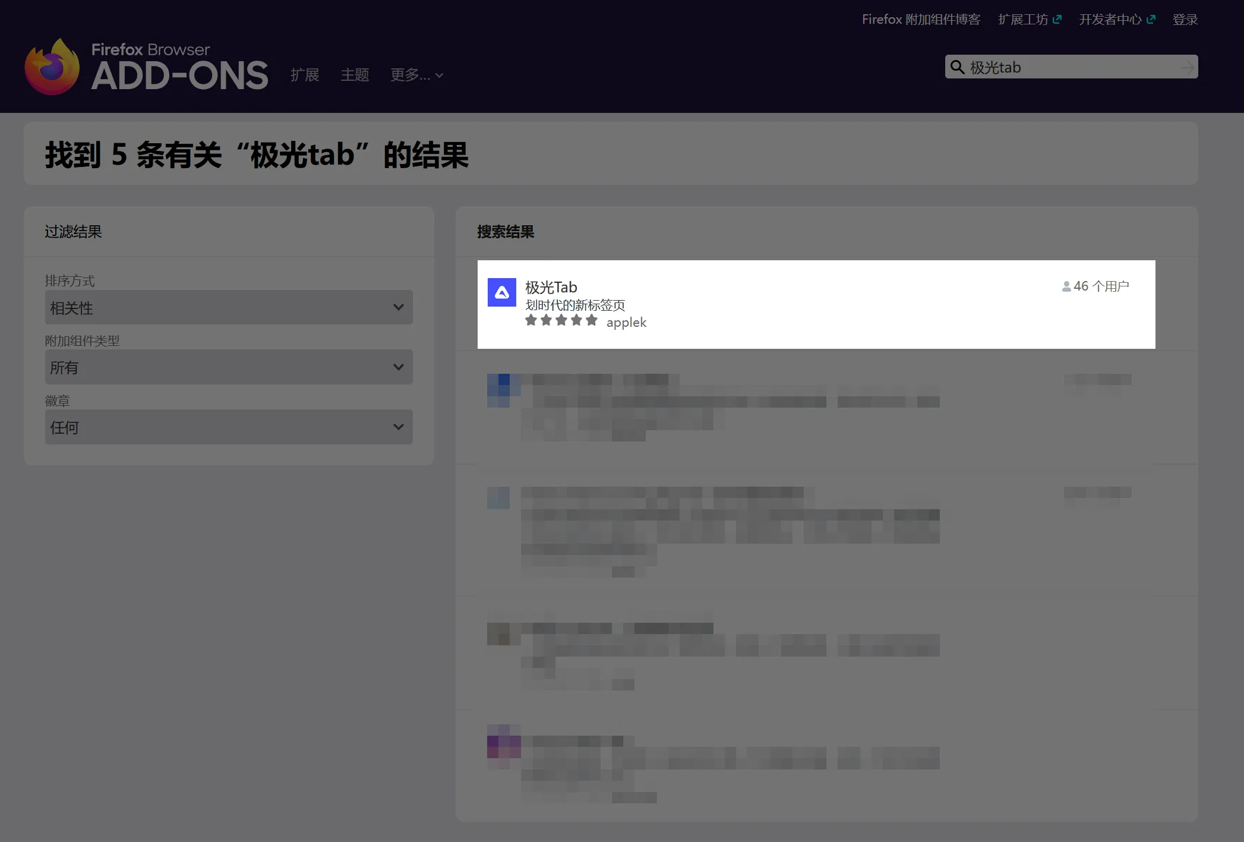Open the Firefox Browser ADD-ONS logo home
Viewport: 1244px width, 842px height.
[146, 67]
